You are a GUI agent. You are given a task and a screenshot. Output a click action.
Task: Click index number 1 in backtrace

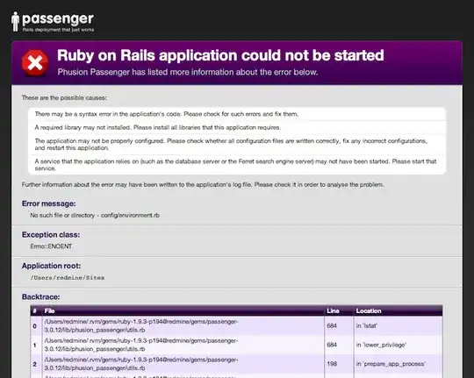click(x=35, y=345)
